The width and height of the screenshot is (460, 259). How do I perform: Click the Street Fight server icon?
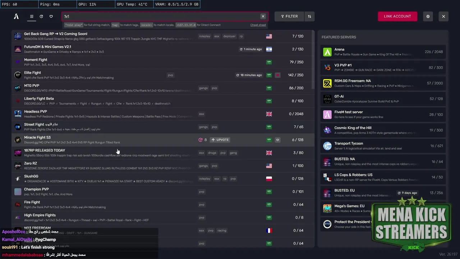tap(18, 127)
